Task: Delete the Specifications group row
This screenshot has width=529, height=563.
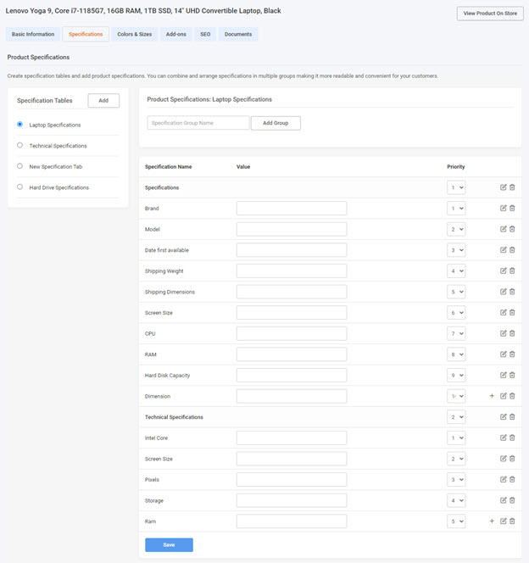Action: click(x=512, y=187)
